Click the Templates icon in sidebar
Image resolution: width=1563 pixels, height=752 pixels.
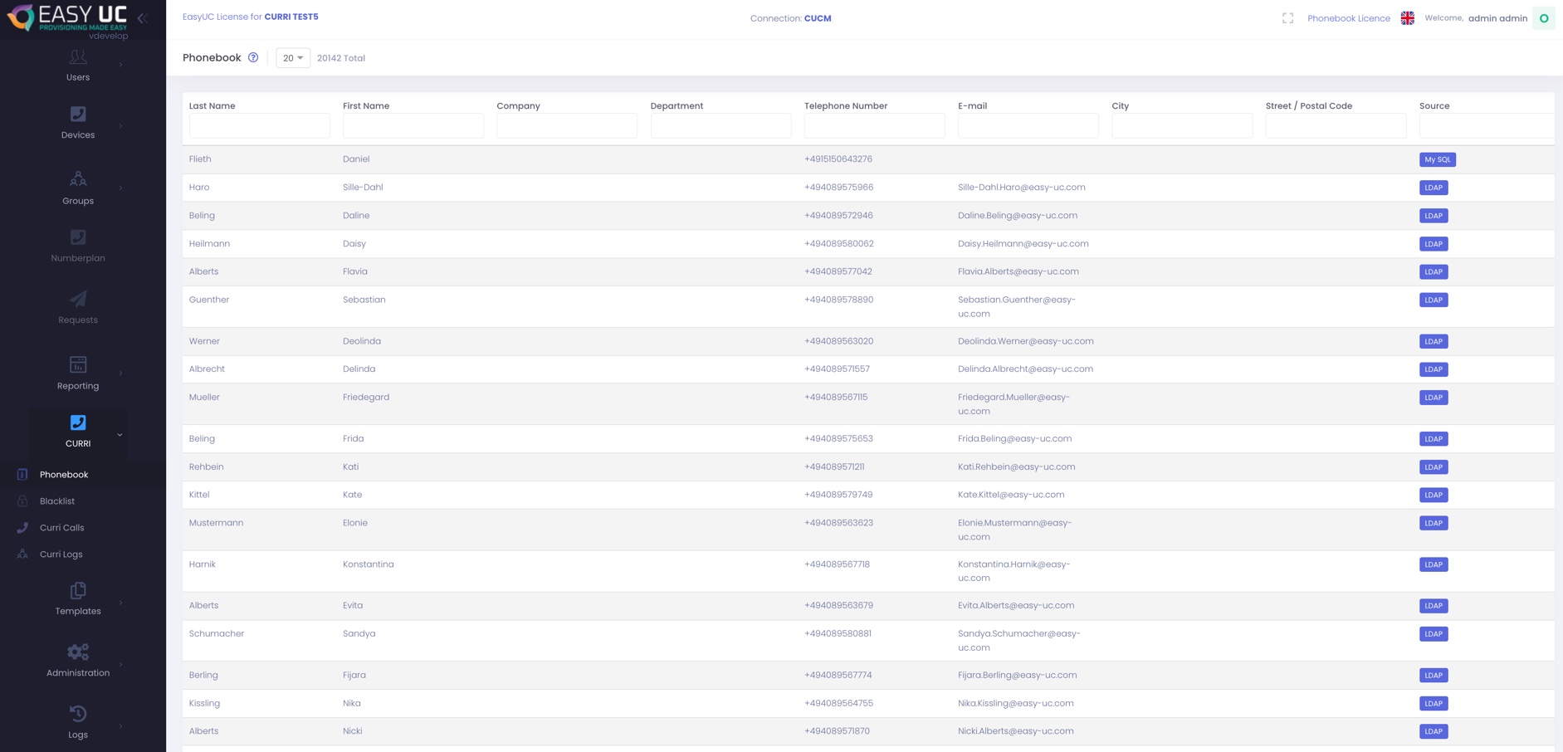coord(78,590)
